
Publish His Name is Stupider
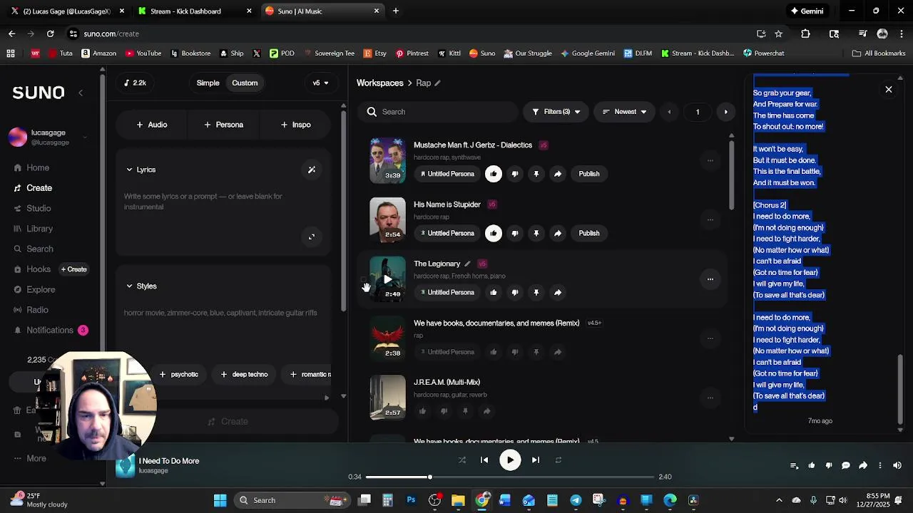[589, 233]
